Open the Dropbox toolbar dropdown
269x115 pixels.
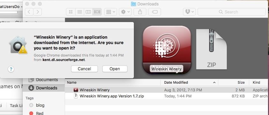click(189, 12)
